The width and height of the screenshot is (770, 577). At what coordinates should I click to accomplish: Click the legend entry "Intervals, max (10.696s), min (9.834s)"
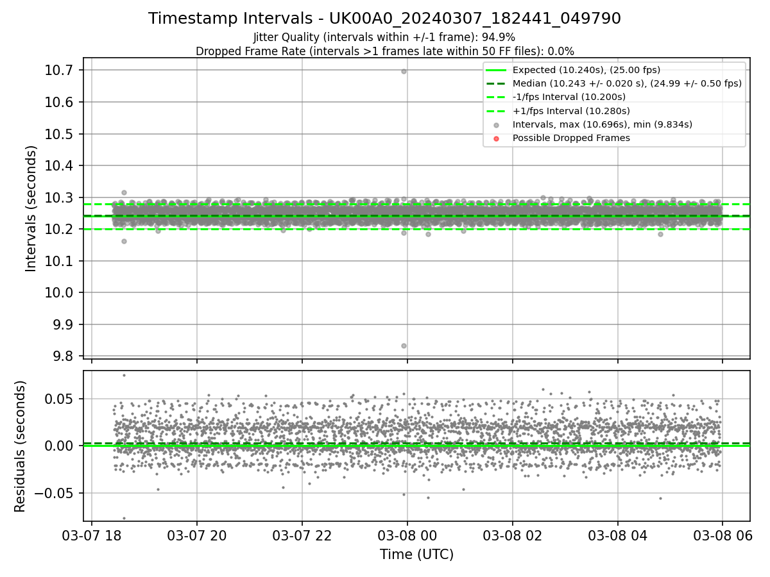point(603,124)
